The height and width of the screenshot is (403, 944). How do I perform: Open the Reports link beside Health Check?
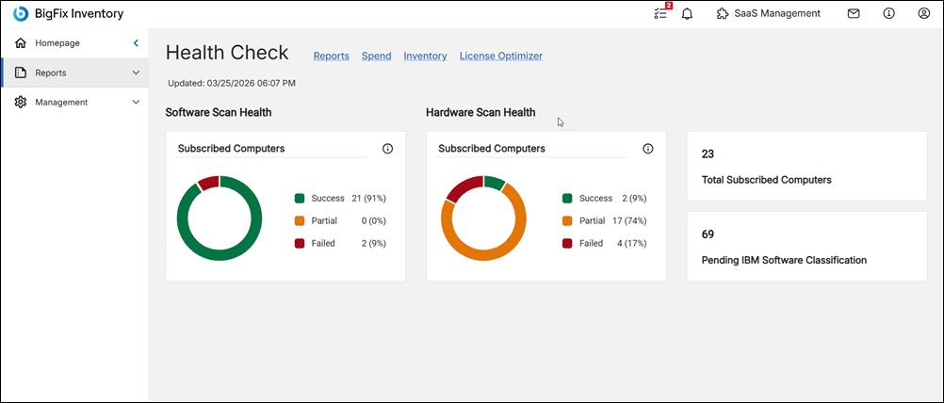[x=331, y=56]
